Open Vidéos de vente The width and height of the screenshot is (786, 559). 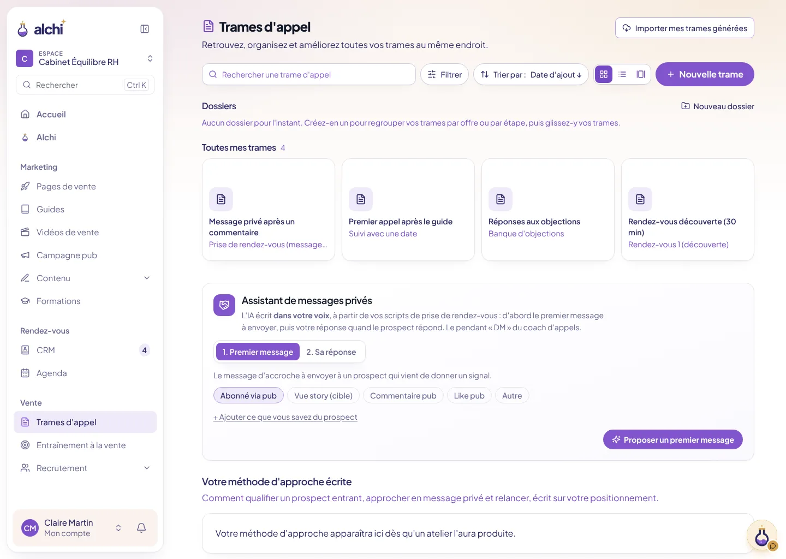(x=85, y=232)
